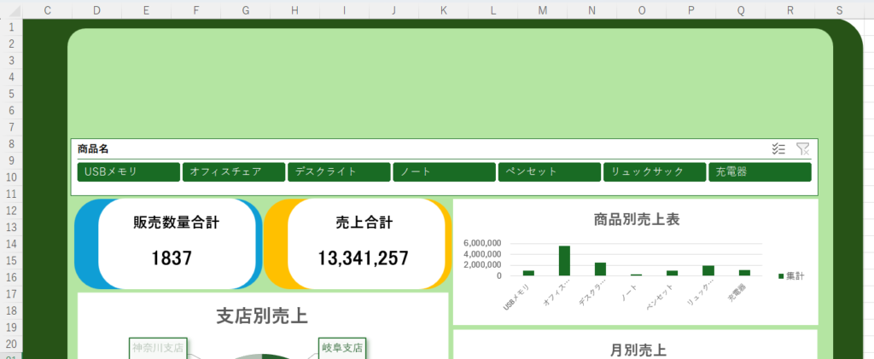Click the 販売数量合計 card
The width and height of the screenshot is (874, 359).
click(x=177, y=242)
